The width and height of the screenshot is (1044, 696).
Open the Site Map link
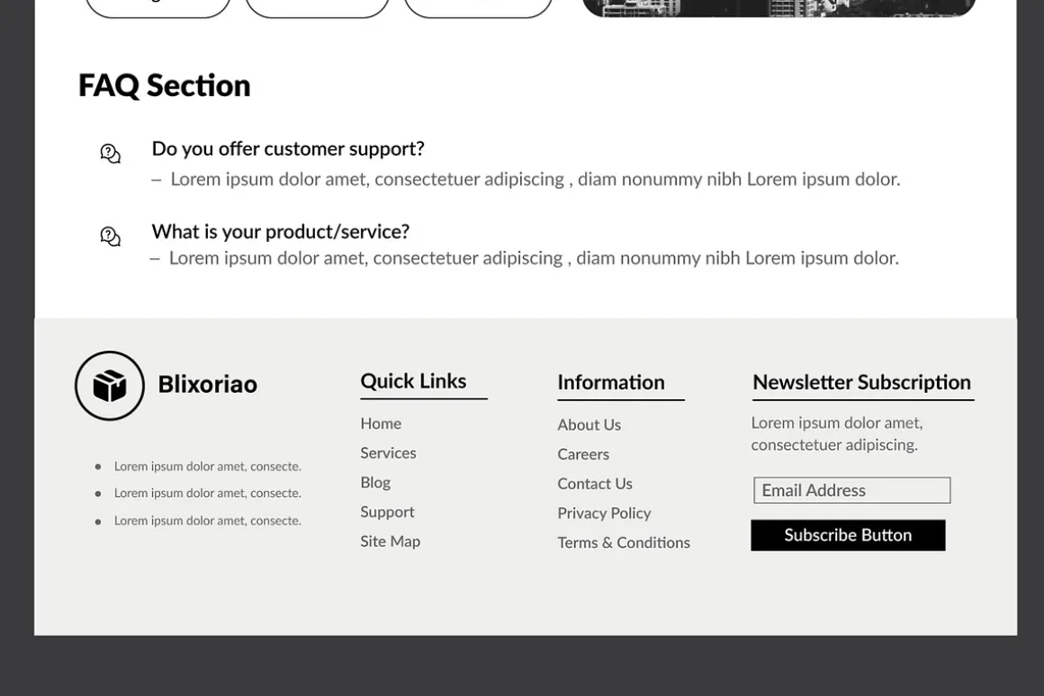(x=391, y=541)
